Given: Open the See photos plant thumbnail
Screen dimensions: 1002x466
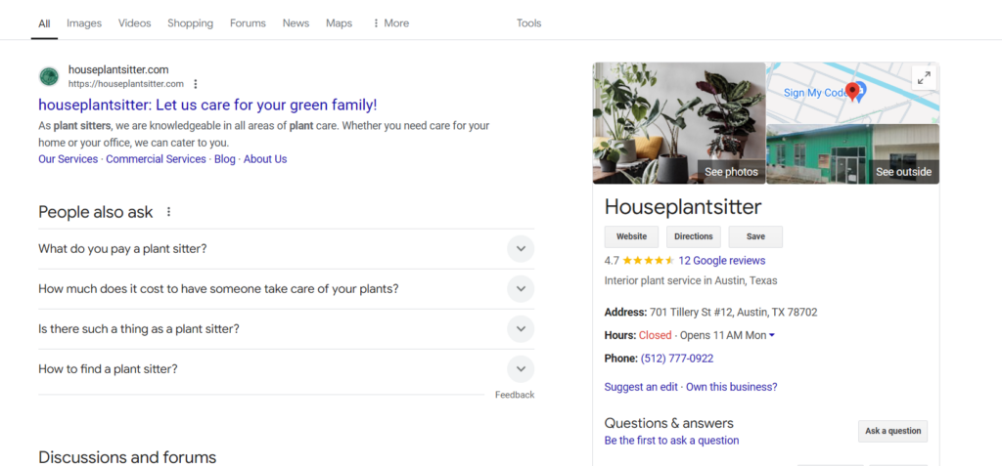Looking at the screenshot, I should [x=679, y=123].
